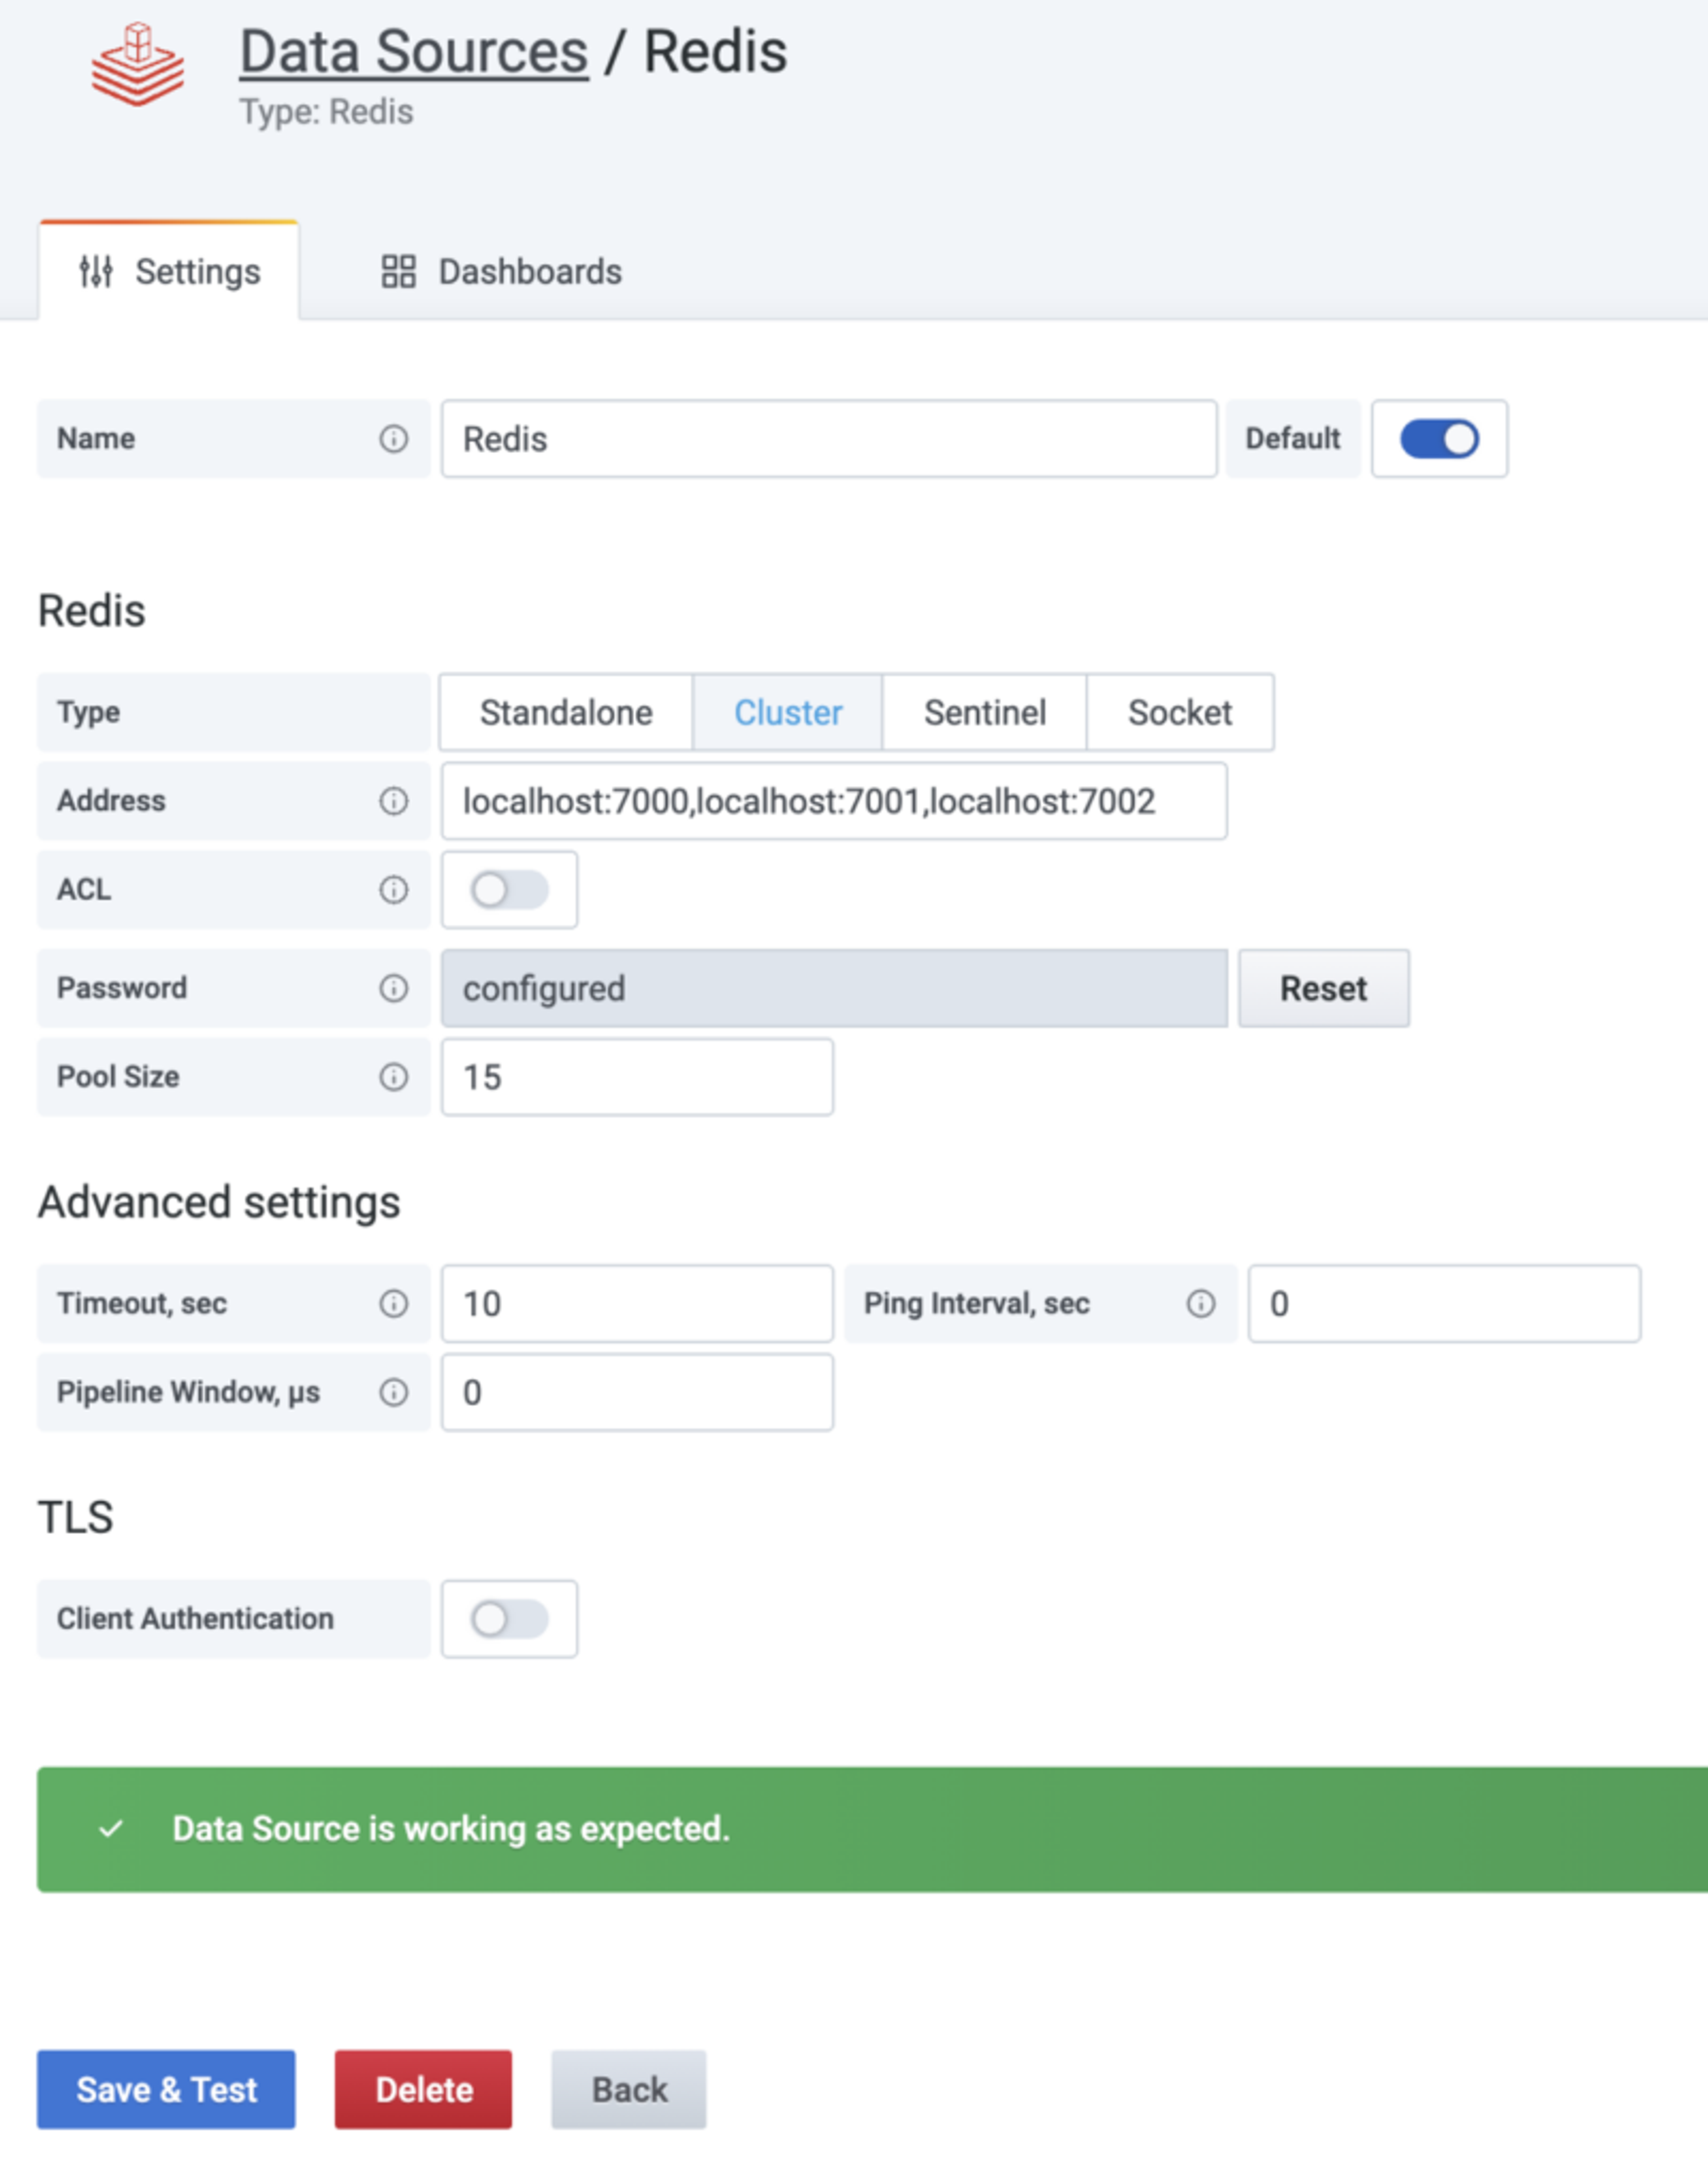Click info icon beside Password label
Image resolution: width=1708 pixels, height=2183 pixels.
(394, 988)
